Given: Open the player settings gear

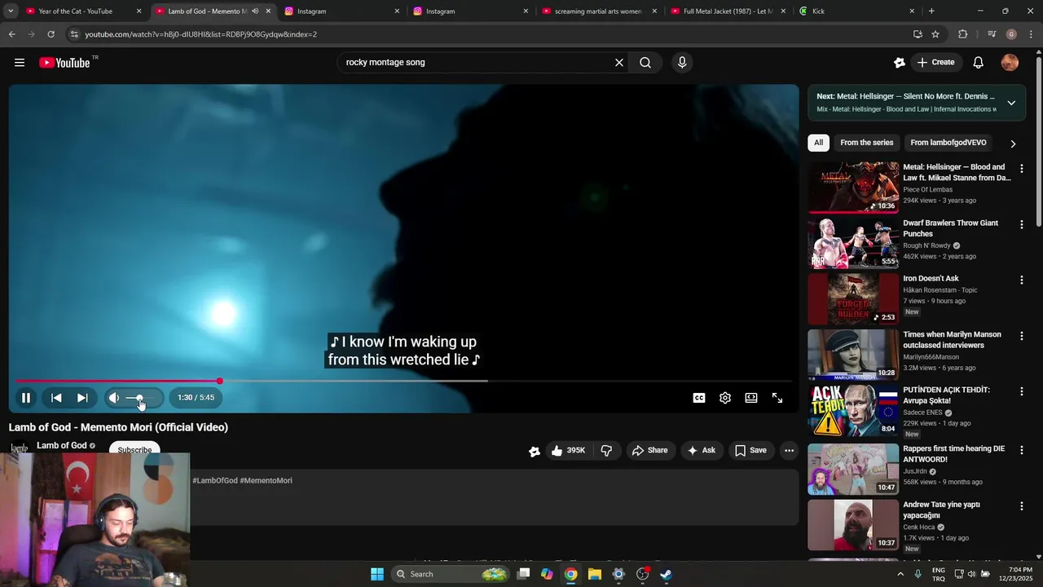Looking at the screenshot, I should tap(725, 398).
